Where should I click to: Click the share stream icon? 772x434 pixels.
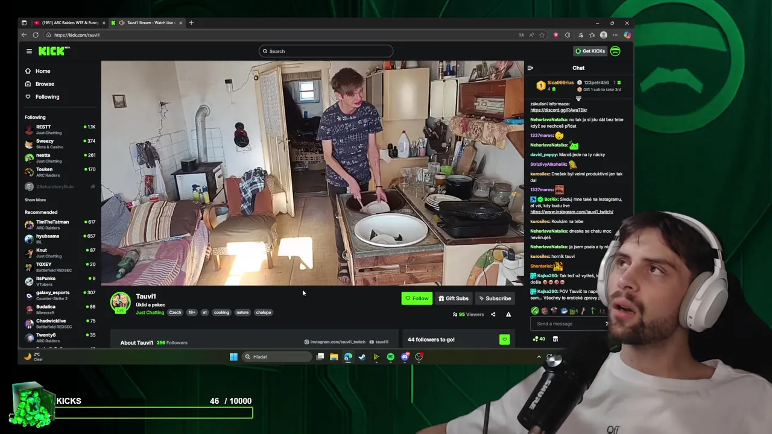pos(493,314)
